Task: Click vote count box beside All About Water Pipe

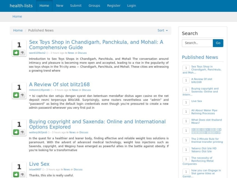Action: [186, 112]
